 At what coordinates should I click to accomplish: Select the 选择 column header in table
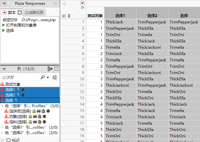coord(184,16)
